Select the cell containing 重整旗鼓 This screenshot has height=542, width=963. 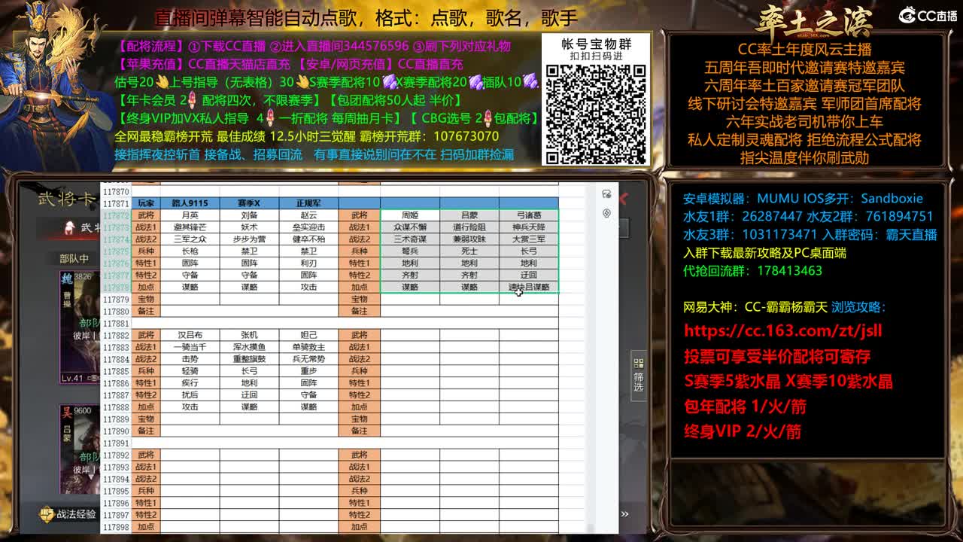pos(249,359)
